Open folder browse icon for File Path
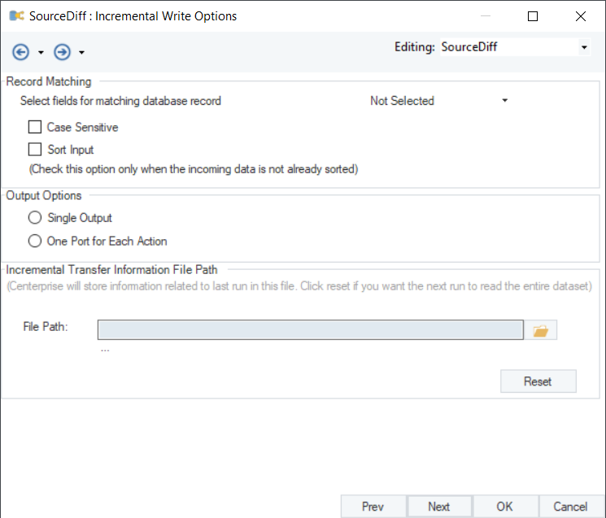This screenshot has width=606, height=518. pyautogui.click(x=540, y=330)
